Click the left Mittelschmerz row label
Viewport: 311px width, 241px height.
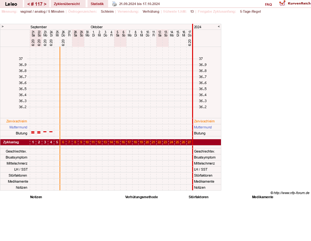point(17,163)
